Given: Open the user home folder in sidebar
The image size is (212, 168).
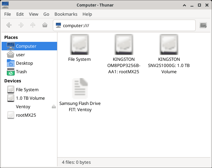Looking at the screenshot, I should coord(20,55).
